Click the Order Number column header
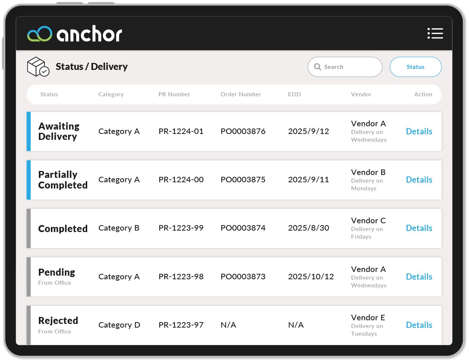This screenshot has width=469, height=362. (x=241, y=94)
